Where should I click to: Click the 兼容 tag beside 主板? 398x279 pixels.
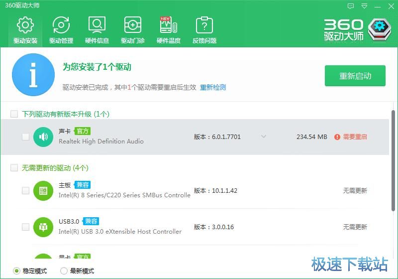coord(83,185)
